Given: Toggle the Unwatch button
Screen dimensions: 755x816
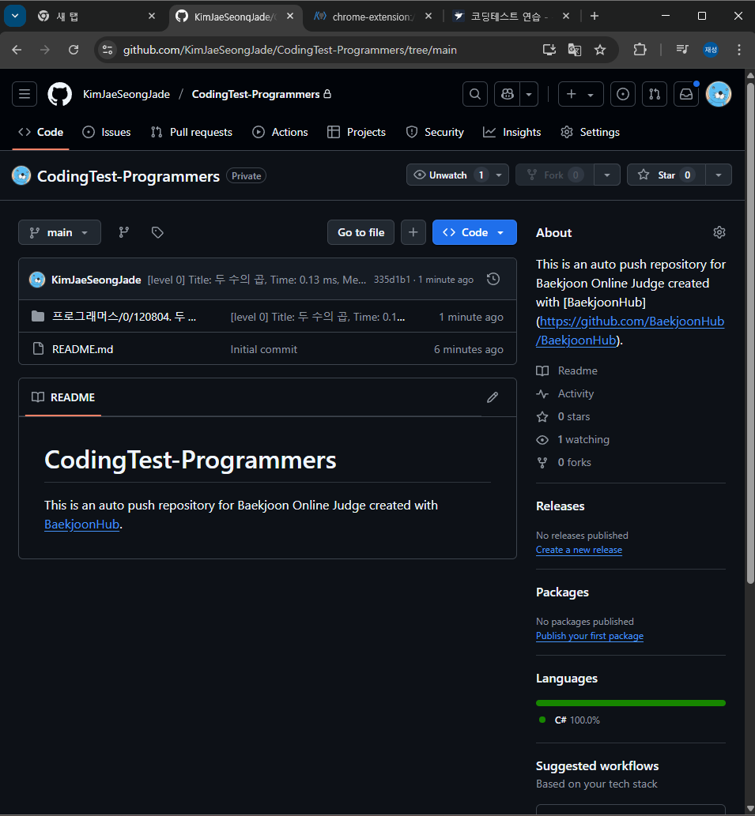Looking at the screenshot, I should [x=447, y=175].
